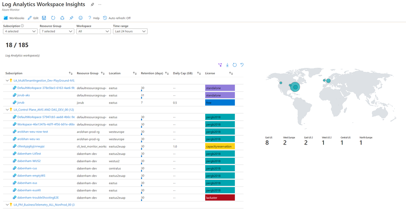Click the 18 / 185 workspace count
This screenshot has height=210, width=406.
click(17, 45)
